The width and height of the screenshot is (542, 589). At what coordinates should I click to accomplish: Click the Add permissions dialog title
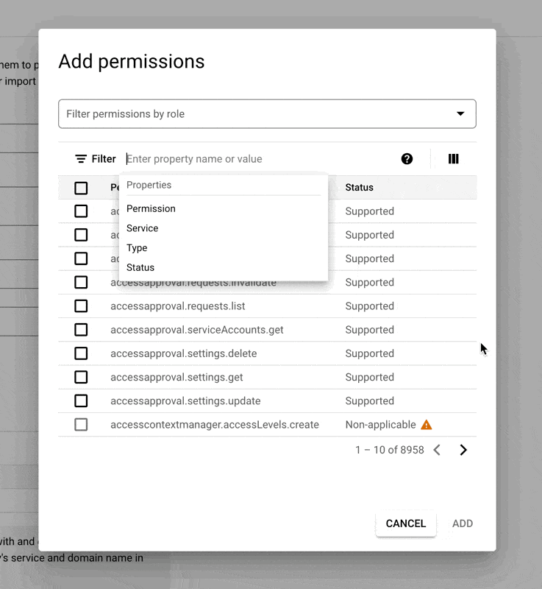(132, 62)
